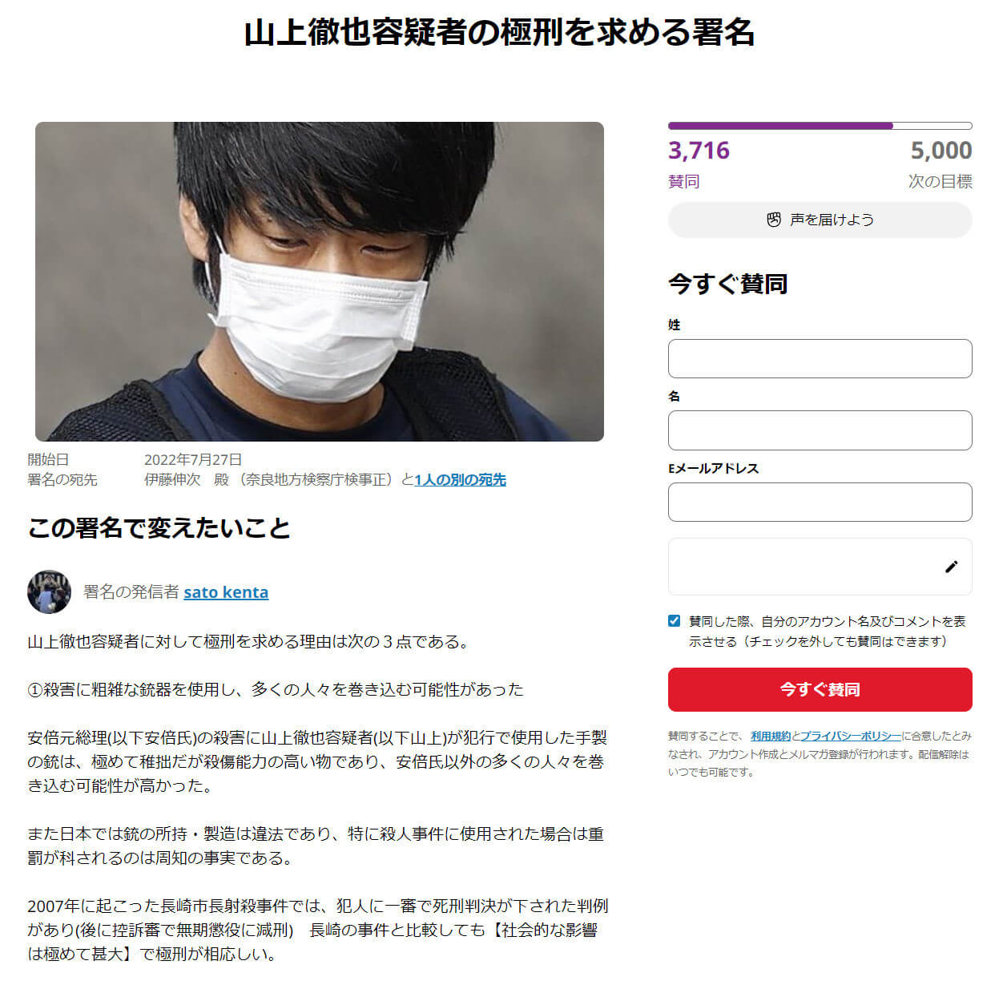1003x989 pixels.
Task: Open the 1人の別の宛先 link
Action: click(x=460, y=479)
